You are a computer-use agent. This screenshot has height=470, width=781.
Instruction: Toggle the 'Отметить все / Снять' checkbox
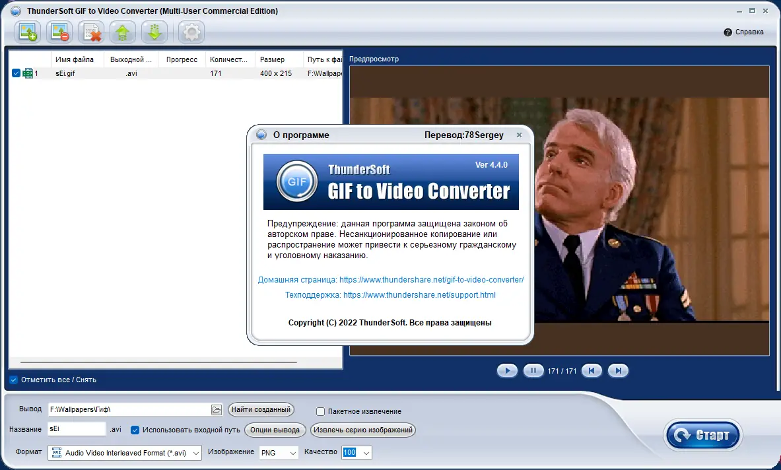click(13, 380)
